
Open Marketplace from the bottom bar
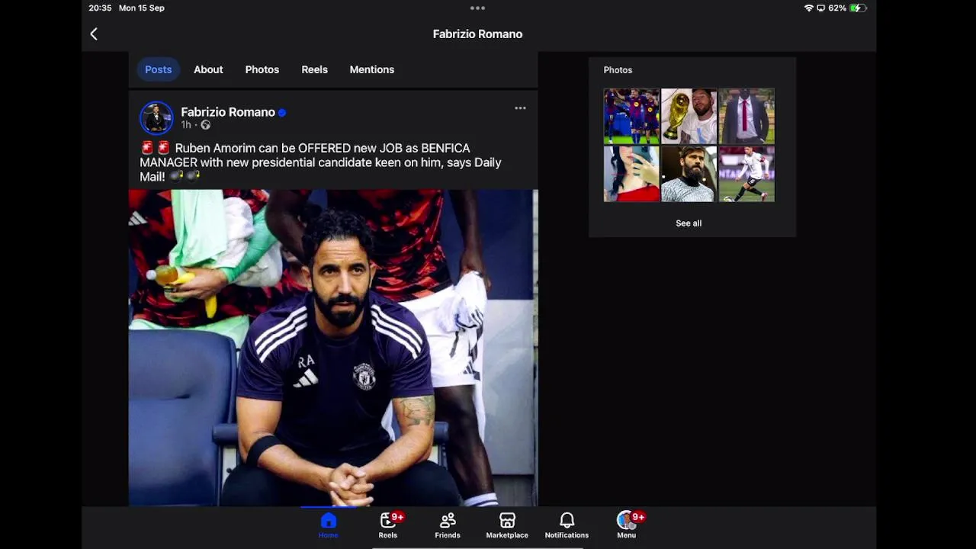click(507, 525)
